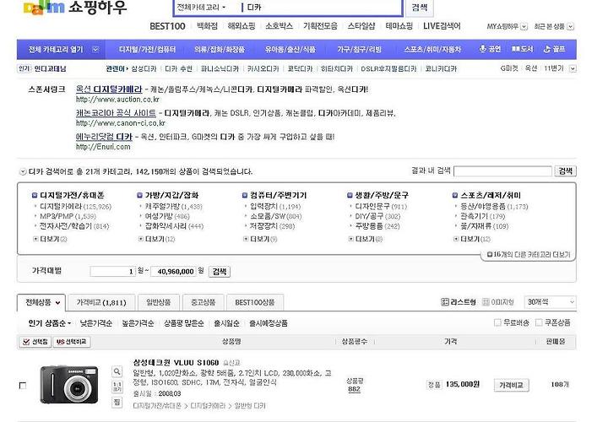Image resolution: width=608 pixels, height=422 pixels.
Task: Open 의류/잡화/화장품 category menu
Action: pyautogui.click(x=220, y=49)
